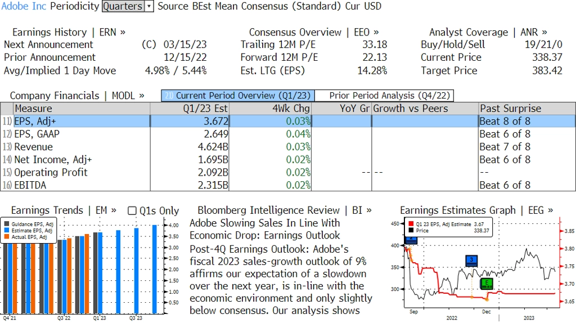Click the YoY Gr column header
Image resolution: width=576 pixels, height=323 pixels.
(341, 109)
